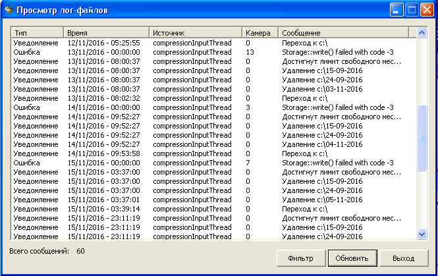This screenshot has width=438, height=276.
Task: Close the Просмотр лог-файлов window
Action: coord(427,10)
